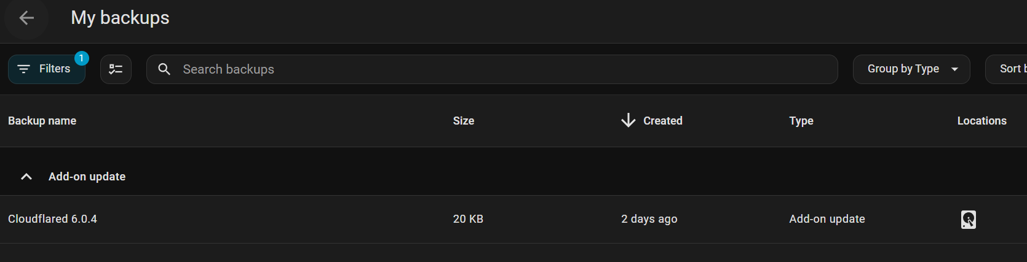The height and width of the screenshot is (262, 1027).
Task: Click the Locations column header
Action: coord(981,121)
